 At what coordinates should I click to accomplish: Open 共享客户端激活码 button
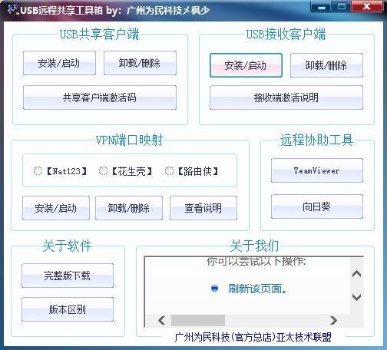(x=100, y=97)
